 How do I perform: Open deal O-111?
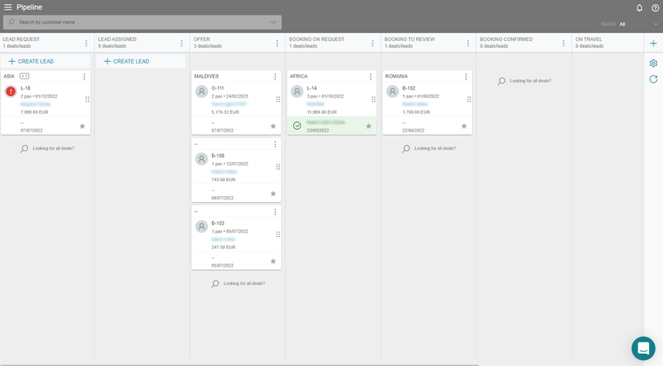coord(218,89)
